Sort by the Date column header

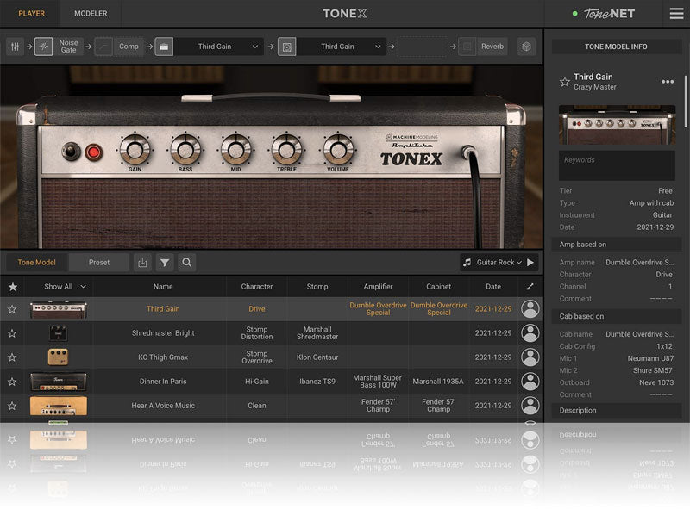point(493,287)
